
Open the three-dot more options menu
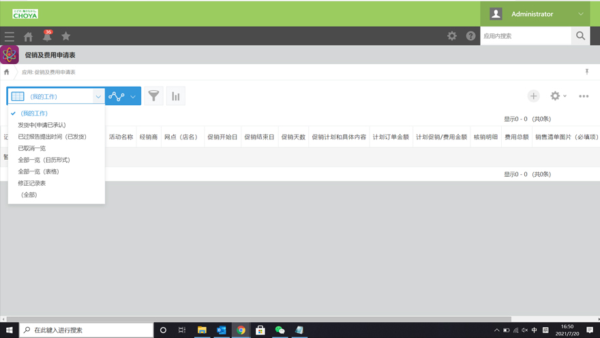click(x=584, y=96)
